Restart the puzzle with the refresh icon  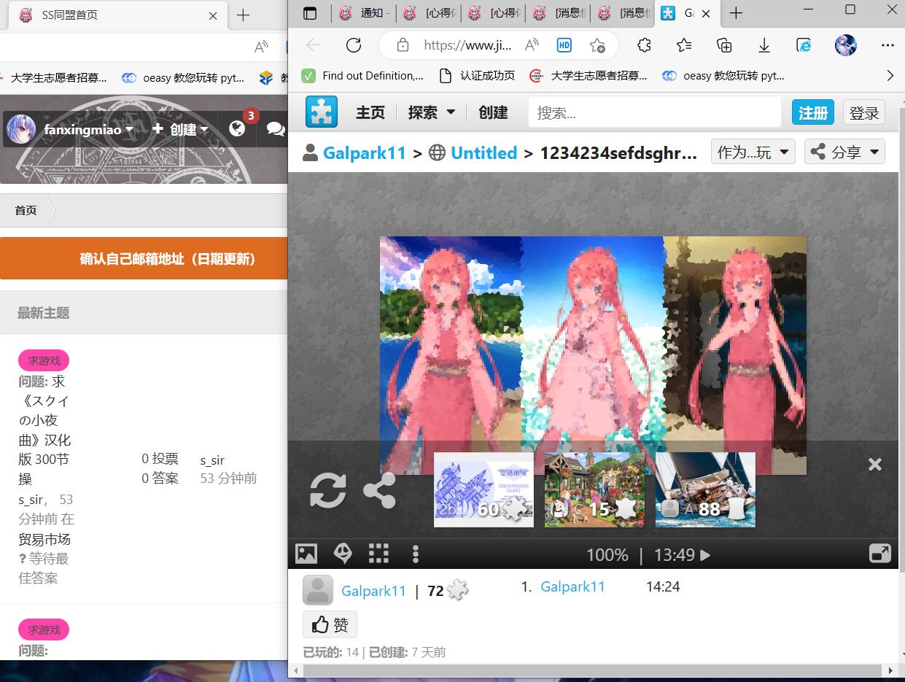pyautogui.click(x=327, y=490)
